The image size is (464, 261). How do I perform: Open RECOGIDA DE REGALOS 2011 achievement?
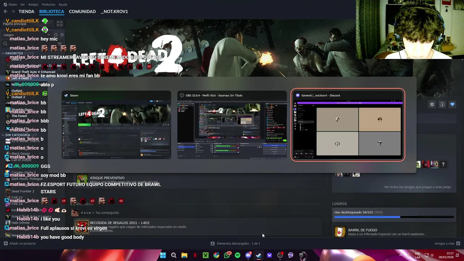120,223
